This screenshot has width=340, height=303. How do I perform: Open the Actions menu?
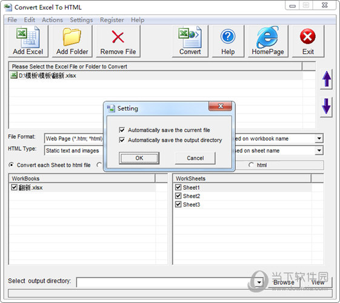(52, 20)
